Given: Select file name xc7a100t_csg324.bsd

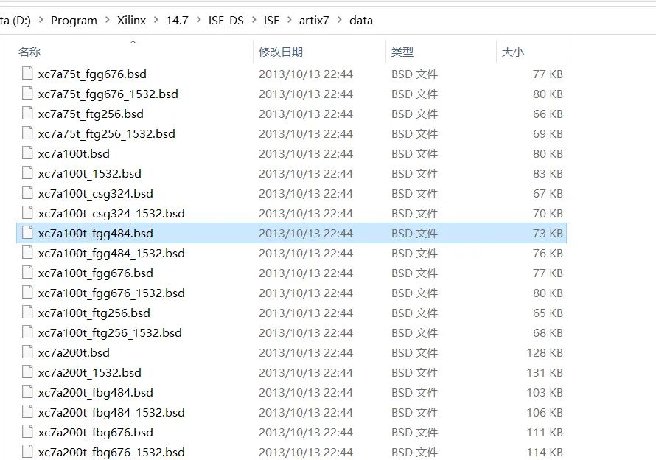Looking at the screenshot, I should pyautogui.click(x=95, y=193).
